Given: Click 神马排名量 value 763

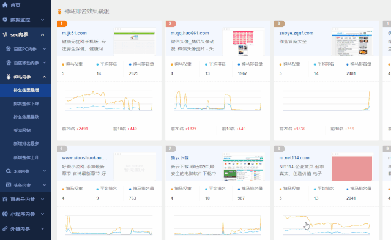Looking at the screenshot, I should click(x=132, y=198).
